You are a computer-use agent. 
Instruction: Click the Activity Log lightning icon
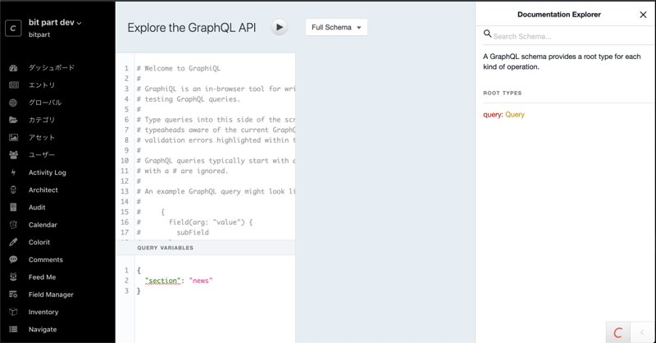(x=13, y=172)
